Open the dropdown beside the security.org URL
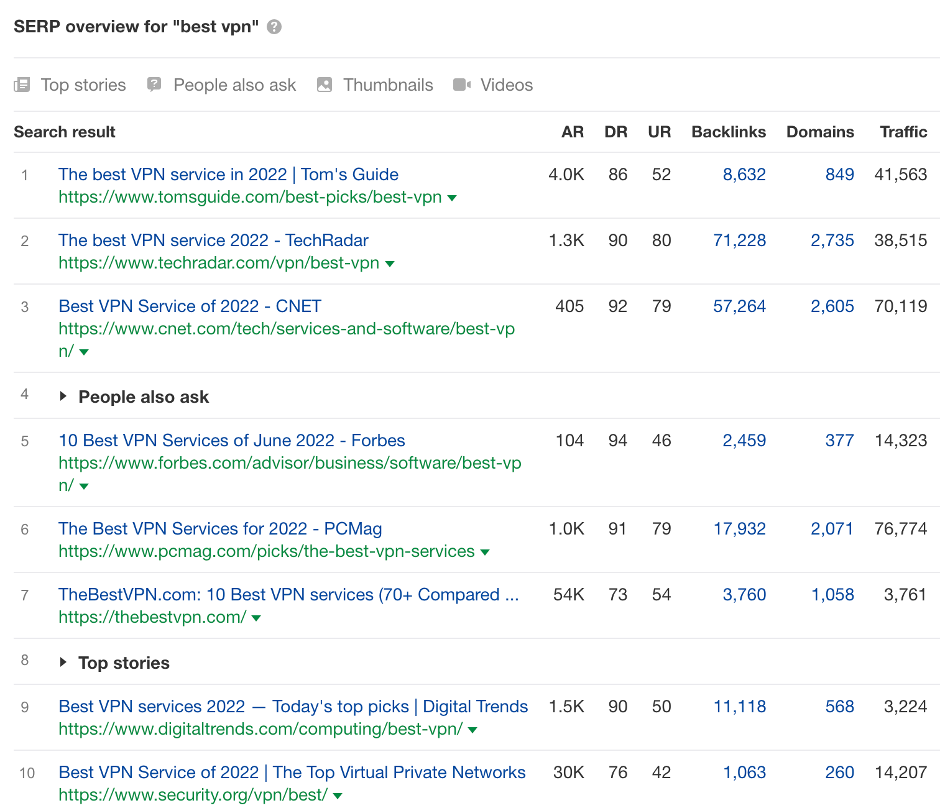 [x=337, y=795]
